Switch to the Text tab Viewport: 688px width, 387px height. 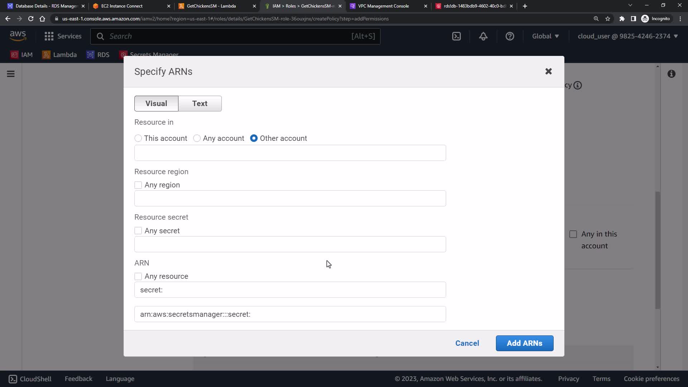pyautogui.click(x=200, y=104)
